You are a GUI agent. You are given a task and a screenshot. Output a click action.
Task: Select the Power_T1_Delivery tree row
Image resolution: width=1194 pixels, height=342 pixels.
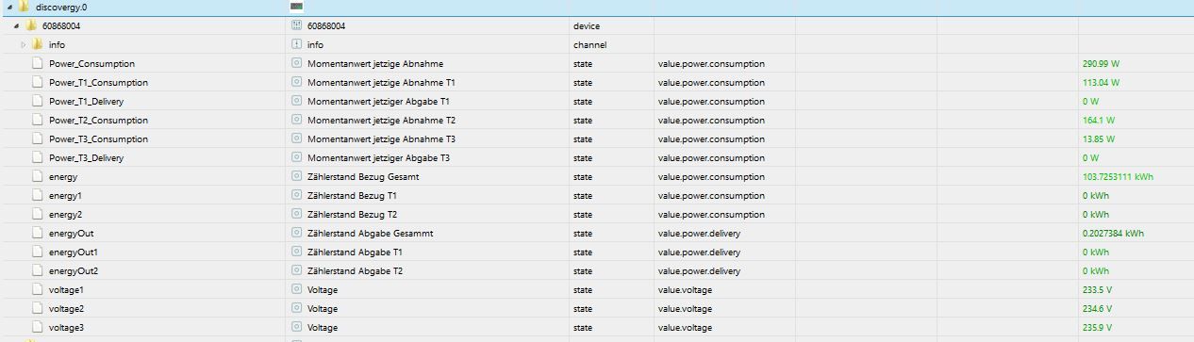tap(597, 101)
